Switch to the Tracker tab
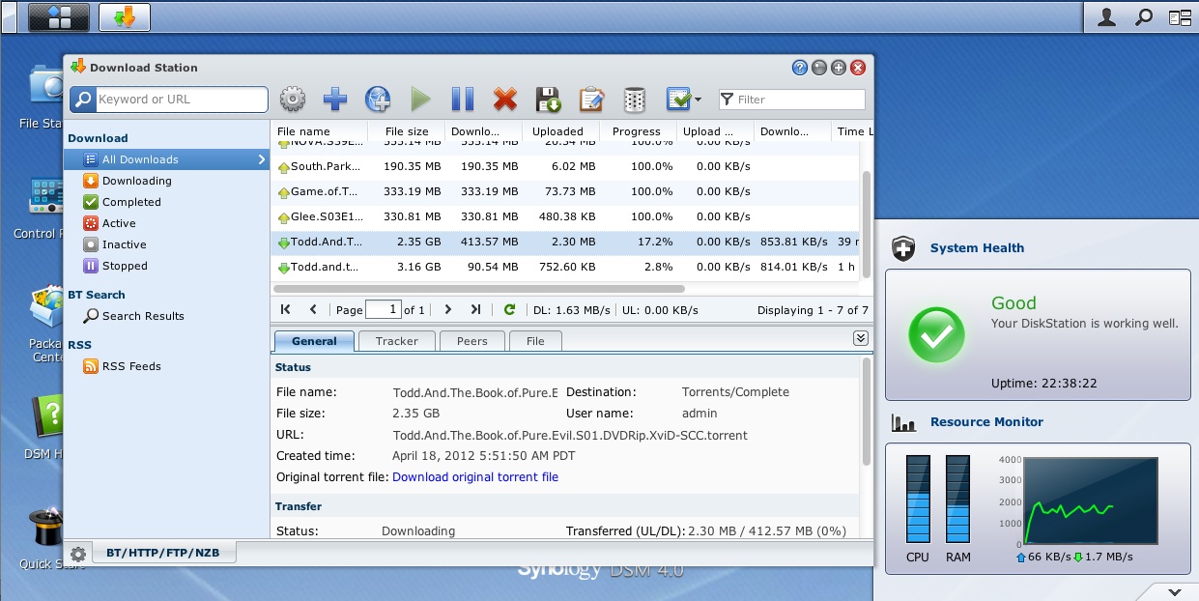Viewport: 1199px width, 601px height. point(396,341)
